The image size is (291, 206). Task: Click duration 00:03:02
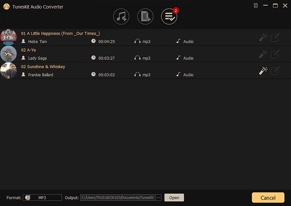coord(107,75)
